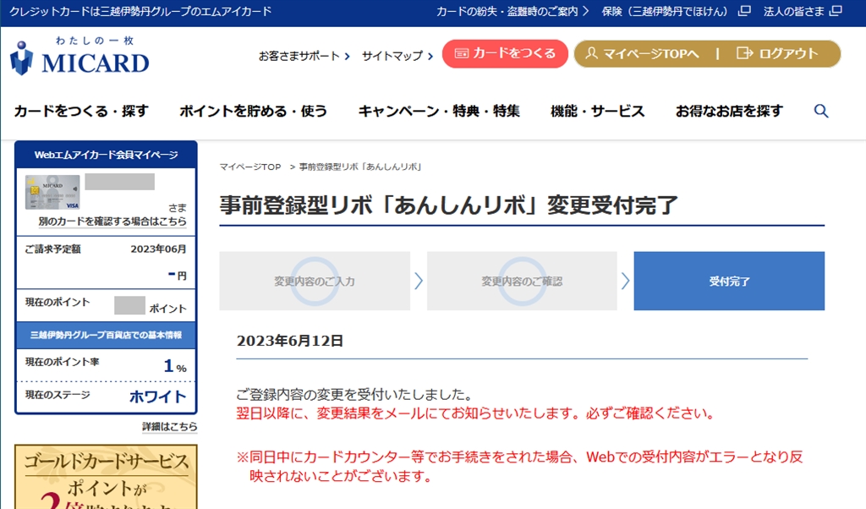Click the カードをつくる red button
Viewport: 866px width, 509px height.
(x=505, y=53)
